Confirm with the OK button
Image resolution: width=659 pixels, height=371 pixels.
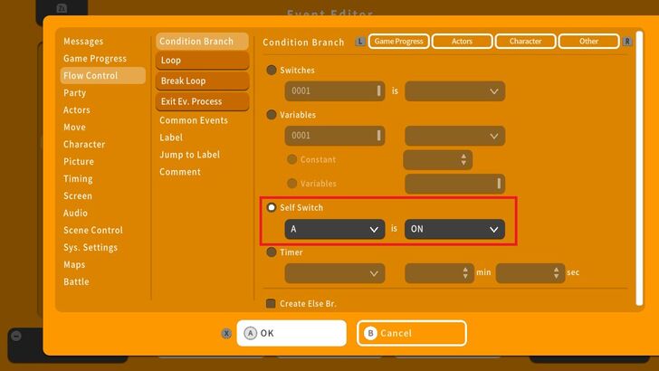pyautogui.click(x=291, y=333)
